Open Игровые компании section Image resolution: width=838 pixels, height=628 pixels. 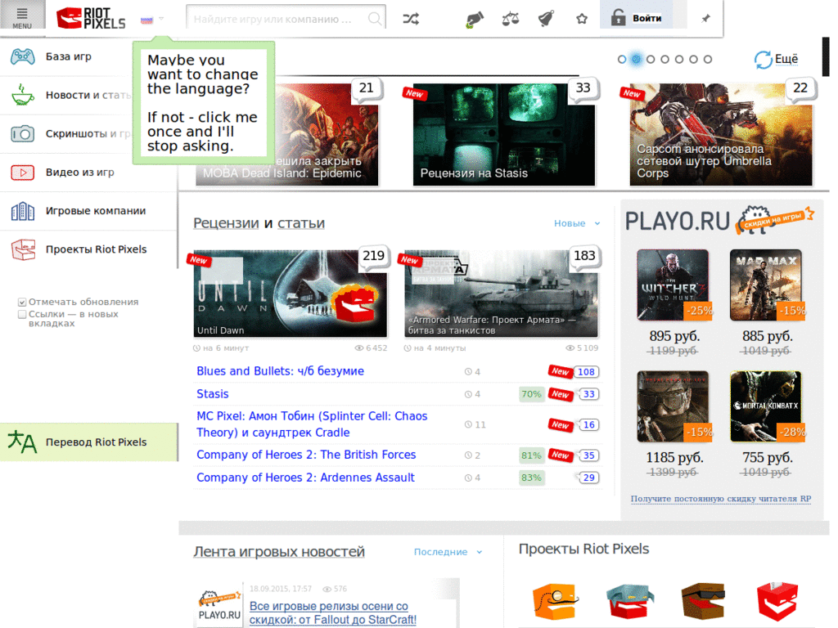(x=88, y=210)
